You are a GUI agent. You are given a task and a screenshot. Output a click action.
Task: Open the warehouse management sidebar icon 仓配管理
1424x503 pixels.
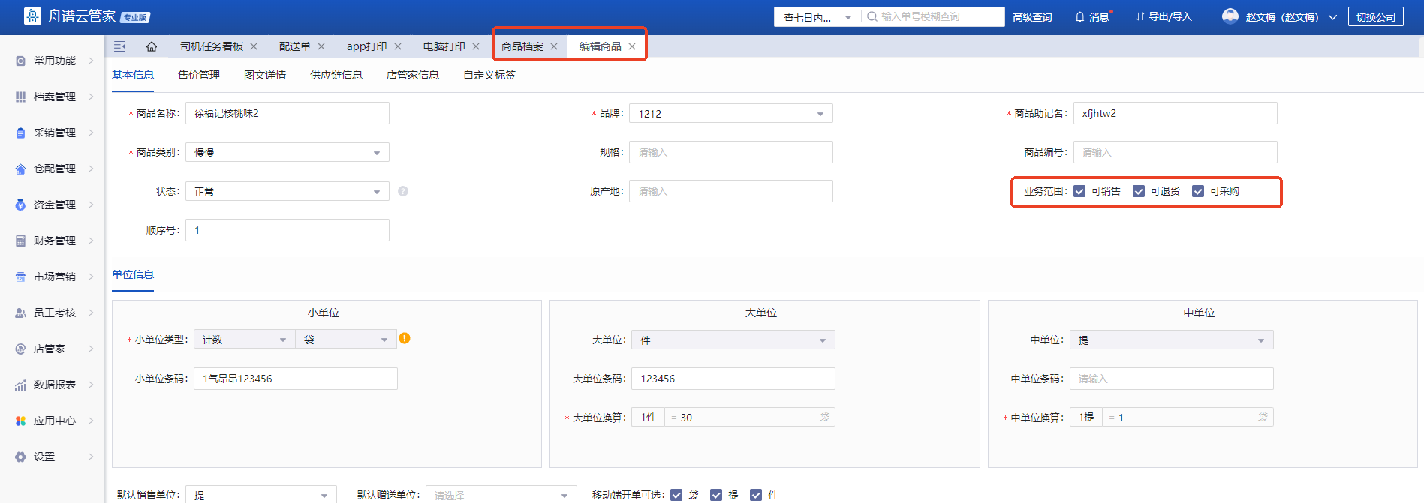tap(21, 169)
